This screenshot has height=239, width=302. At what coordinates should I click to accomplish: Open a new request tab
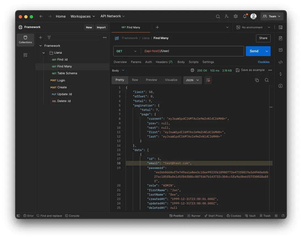[157, 28]
